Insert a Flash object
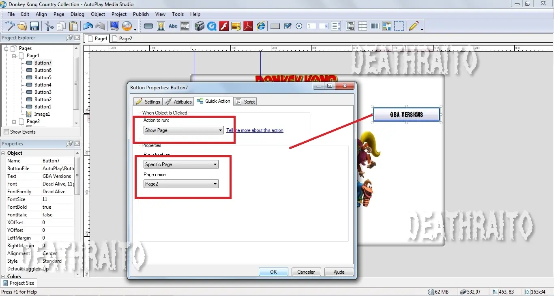554x296 pixels. pyautogui.click(x=224, y=26)
